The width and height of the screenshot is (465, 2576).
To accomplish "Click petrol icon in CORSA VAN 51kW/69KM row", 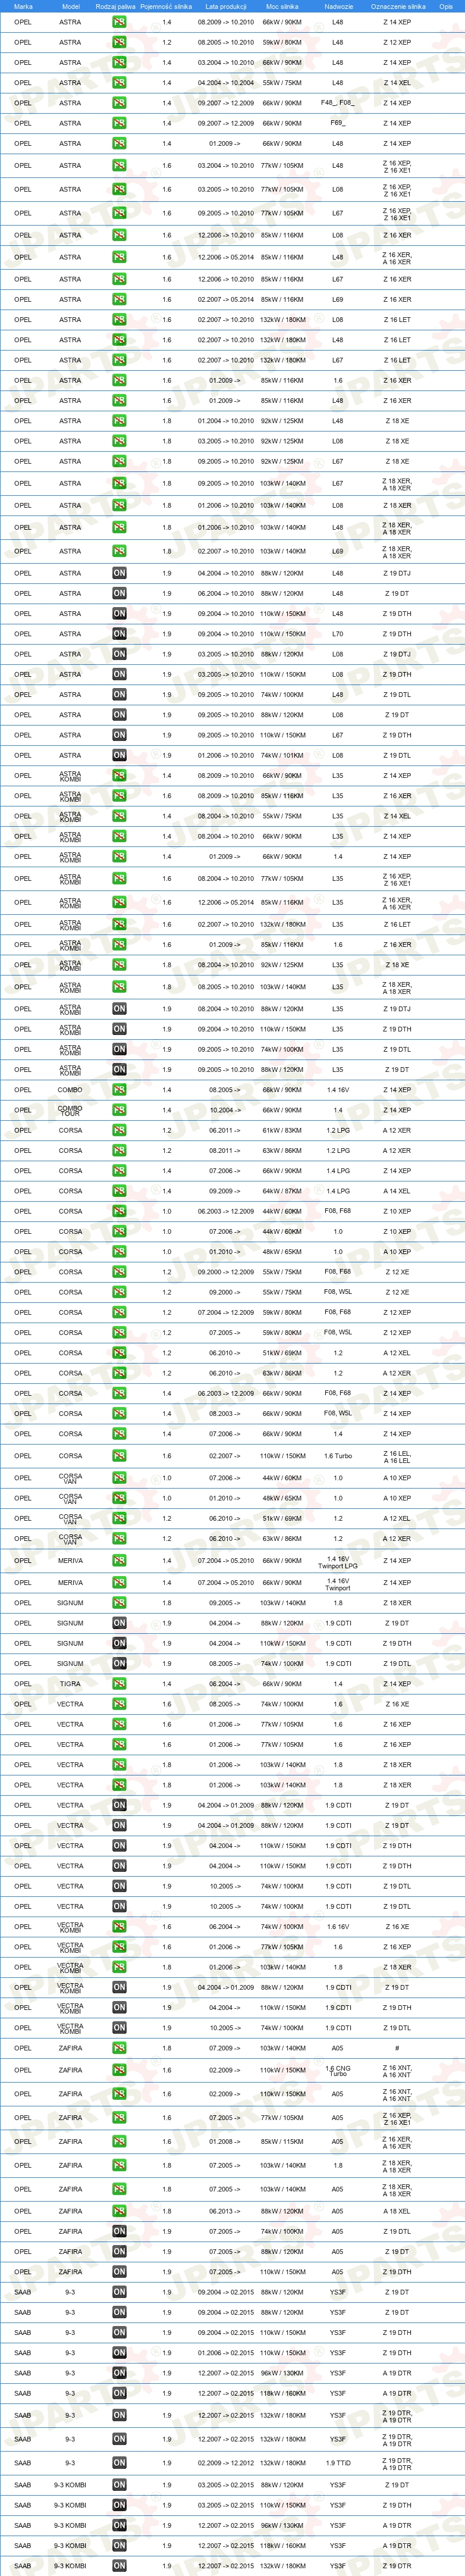I will tap(119, 1519).
